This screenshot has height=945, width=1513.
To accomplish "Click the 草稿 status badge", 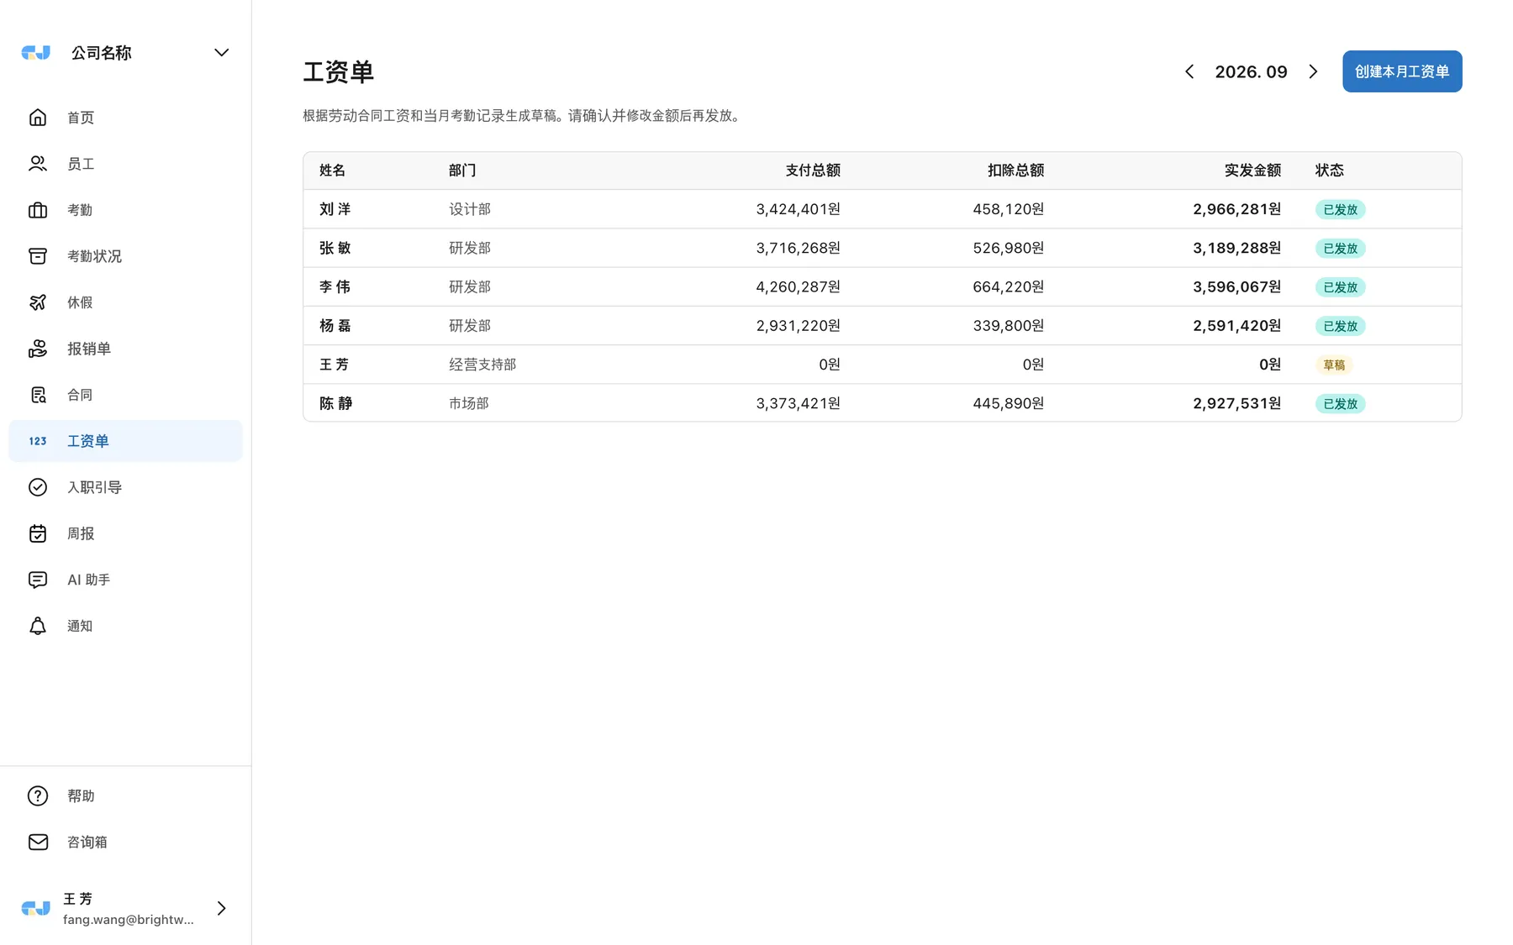I will coord(1334,365).
